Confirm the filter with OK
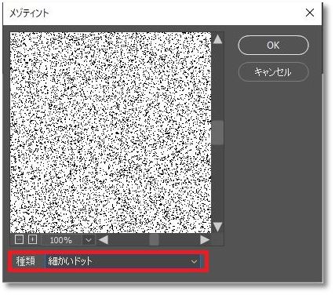Image resolution: width=335 pixels, height=295 pixels. pos(273,46)
